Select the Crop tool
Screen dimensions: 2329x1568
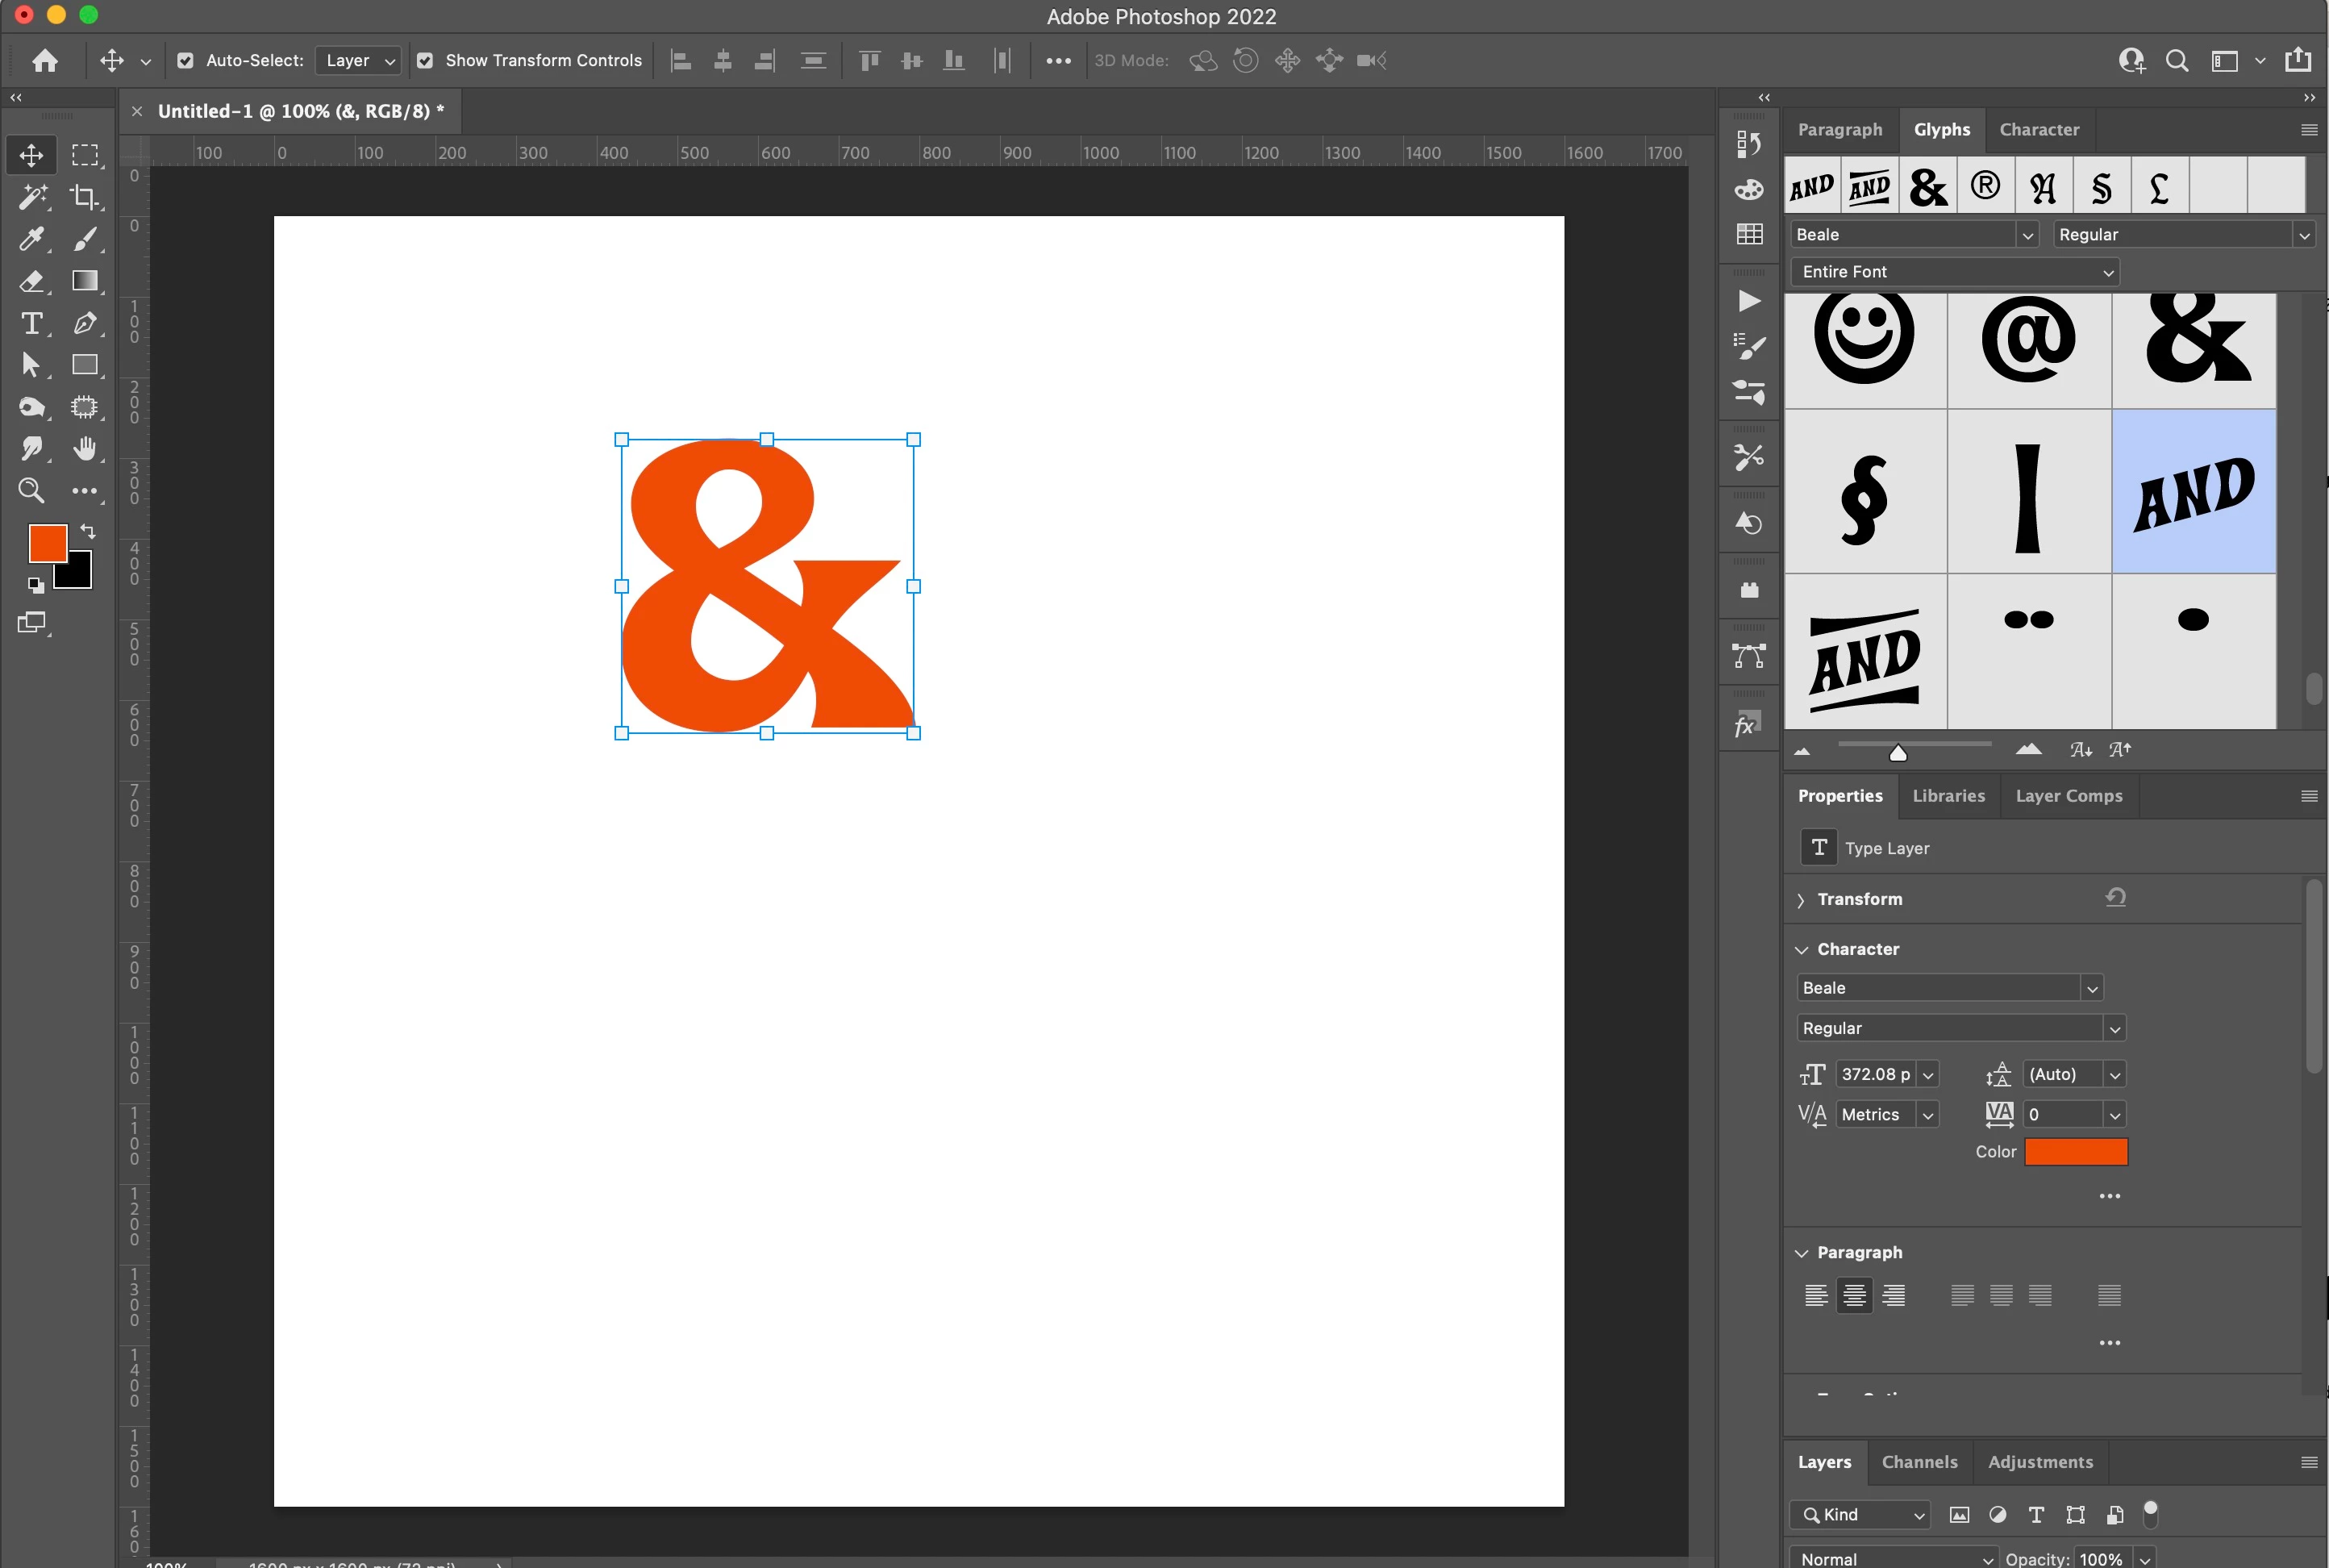84,197
